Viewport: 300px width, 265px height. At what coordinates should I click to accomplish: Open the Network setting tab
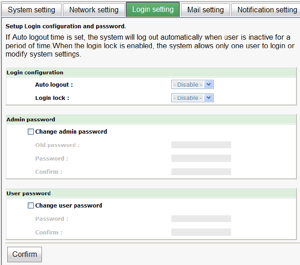[x=93, y=10]
